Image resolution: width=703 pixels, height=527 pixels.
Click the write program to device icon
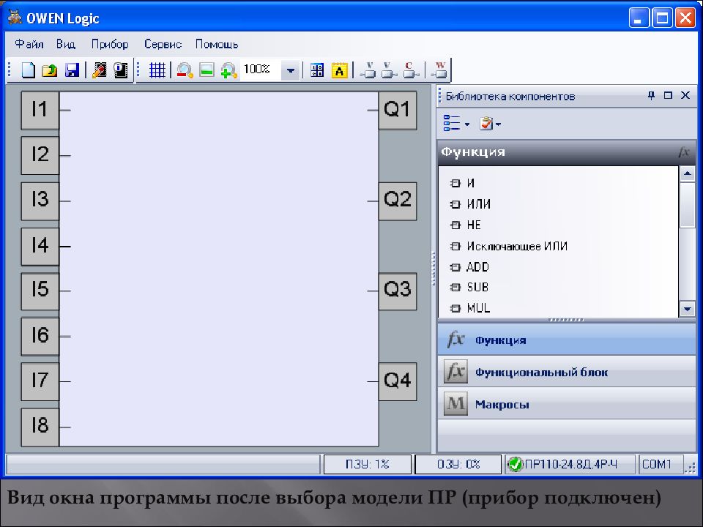(x=100, y=70)
